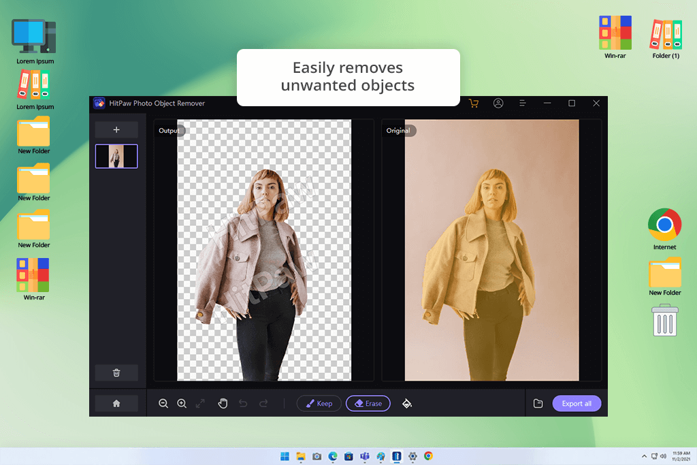Image resolution: width=697 pixels, height=465 pixels.
Task: Open the shopping cart in title bar
Action: pos(474,103)
